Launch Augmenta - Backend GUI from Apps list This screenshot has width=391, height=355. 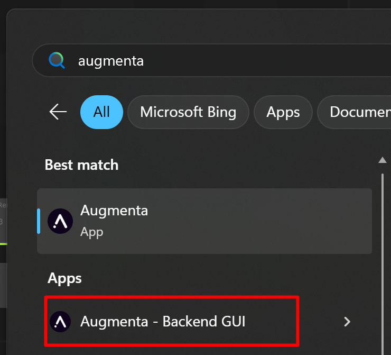(163, 321)
